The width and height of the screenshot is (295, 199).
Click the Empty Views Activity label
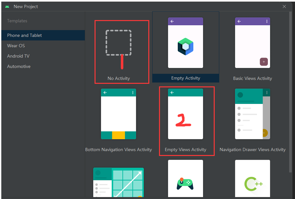(x=186, y=149)
